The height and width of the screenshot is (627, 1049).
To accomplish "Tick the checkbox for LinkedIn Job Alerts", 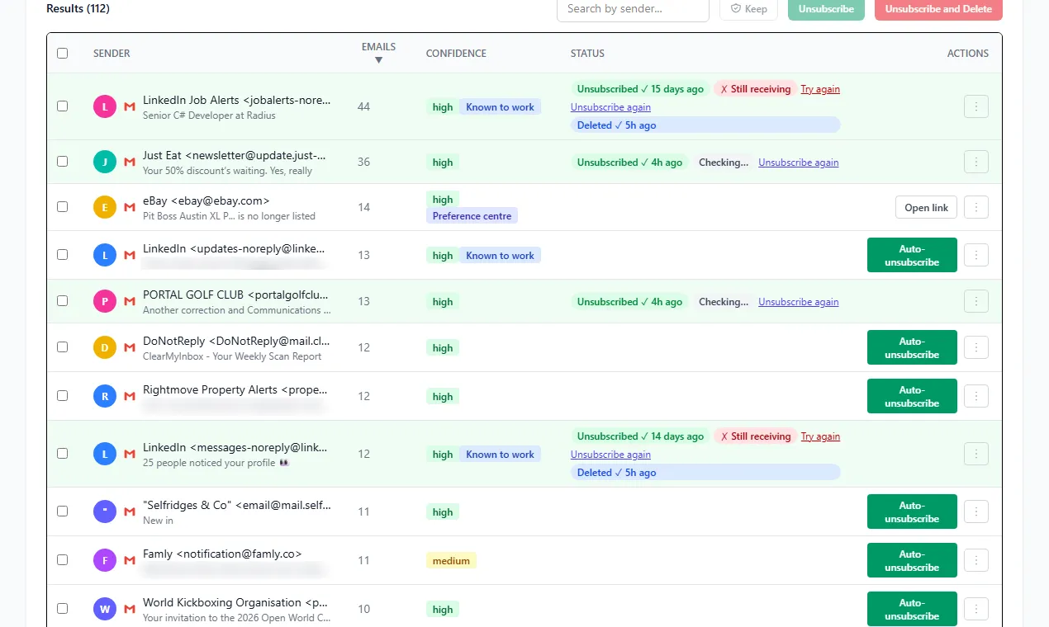I will pos(63,106).
